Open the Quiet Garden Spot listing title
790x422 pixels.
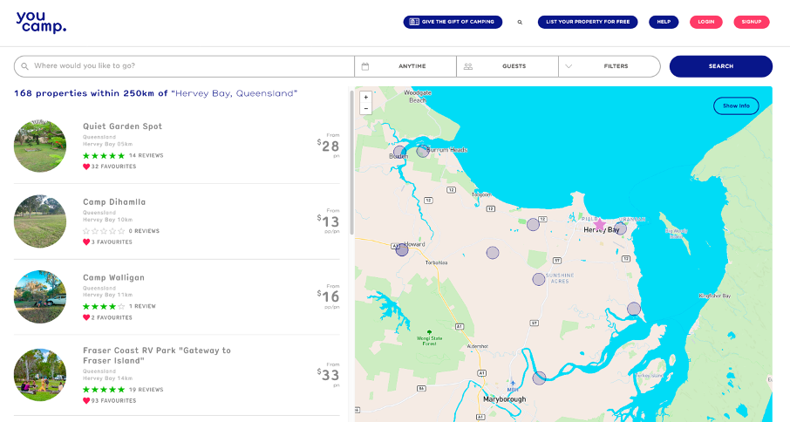coord(122,126)
